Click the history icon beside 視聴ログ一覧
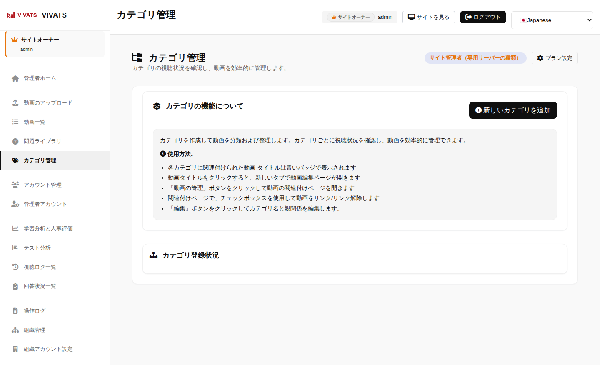600x375 pixels. [x=15, y=267]
